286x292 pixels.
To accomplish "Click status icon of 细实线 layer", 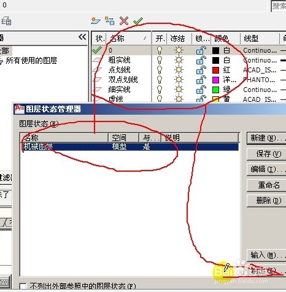I will (97, 90).
